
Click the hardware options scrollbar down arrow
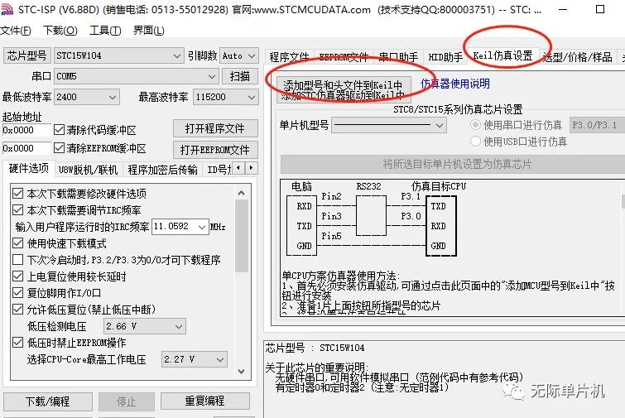coord(241,372)
